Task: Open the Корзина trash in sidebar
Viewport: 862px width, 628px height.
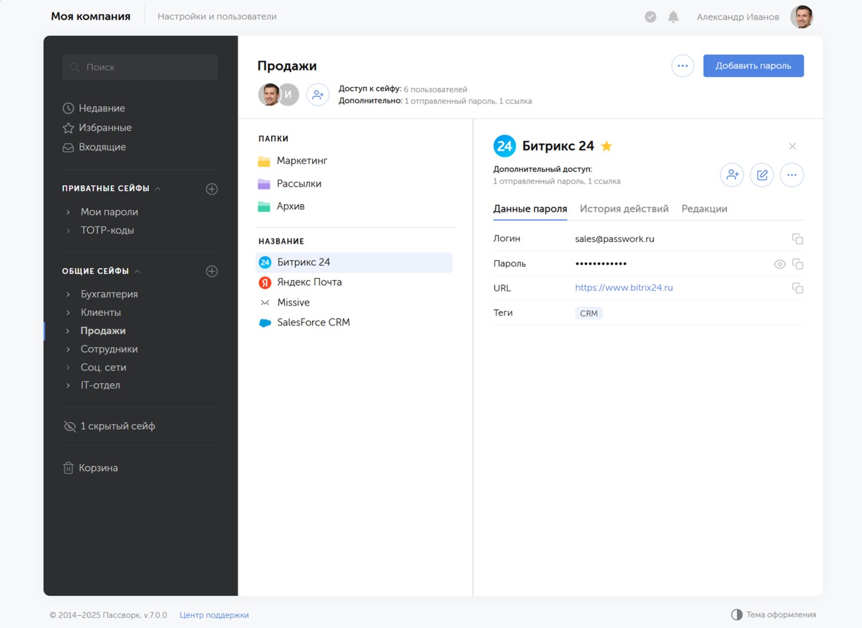Action: tap(98, 468)
